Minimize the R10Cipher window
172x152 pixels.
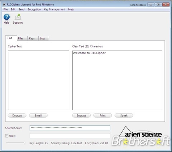click(x=151, y=5)
